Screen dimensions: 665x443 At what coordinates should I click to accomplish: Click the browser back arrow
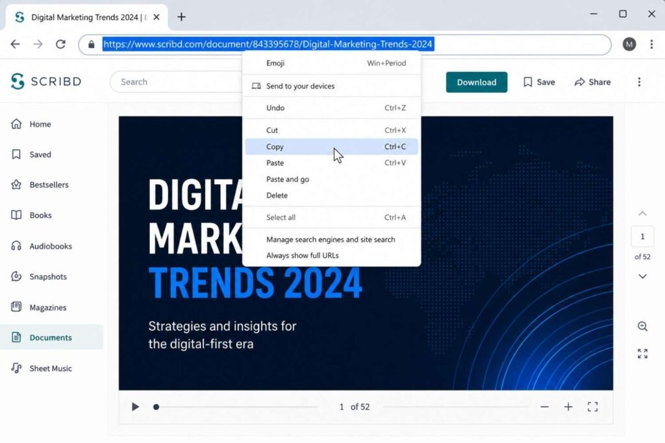point(16,44)
